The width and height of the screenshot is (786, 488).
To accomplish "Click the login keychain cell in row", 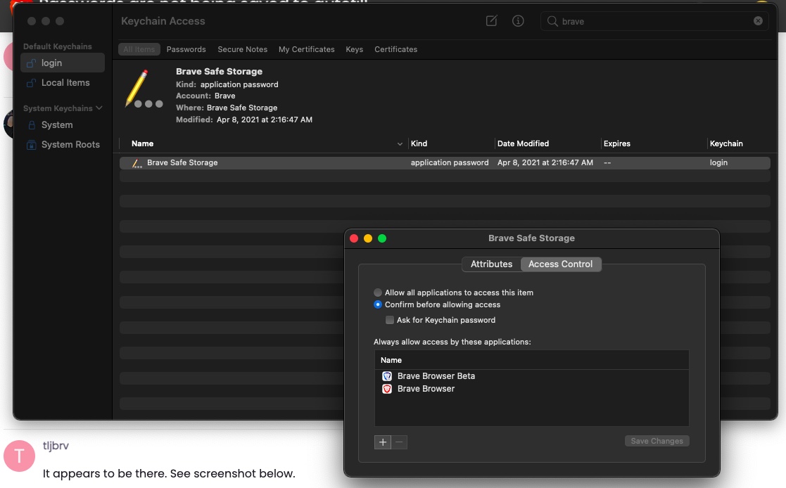I will coord(718,163).
